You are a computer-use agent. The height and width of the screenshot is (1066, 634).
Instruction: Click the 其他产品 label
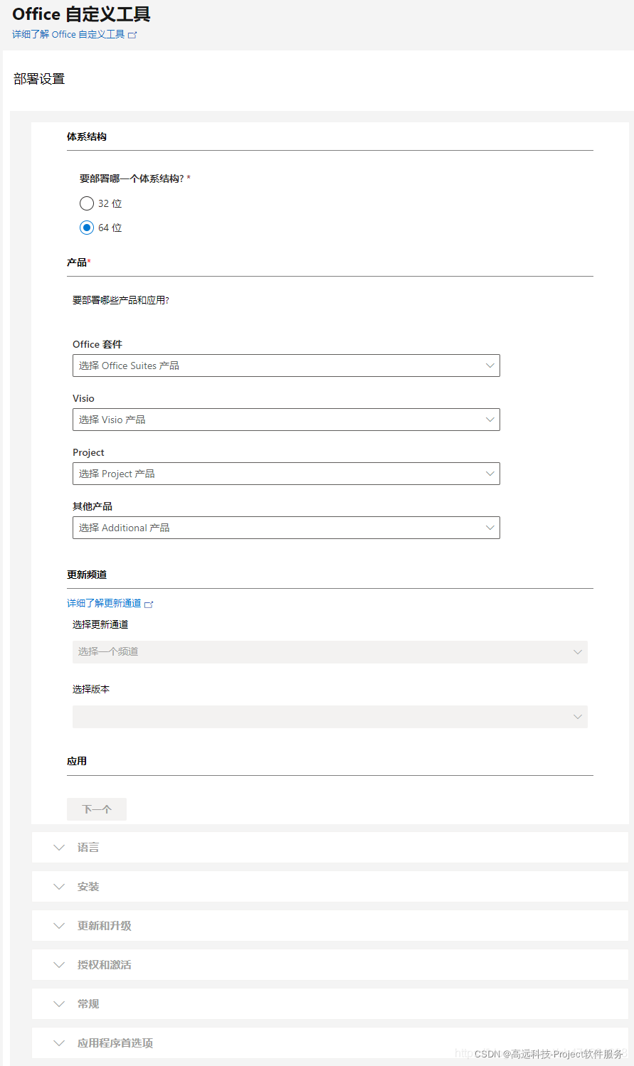pyautogui.click(x=93, y=506)
